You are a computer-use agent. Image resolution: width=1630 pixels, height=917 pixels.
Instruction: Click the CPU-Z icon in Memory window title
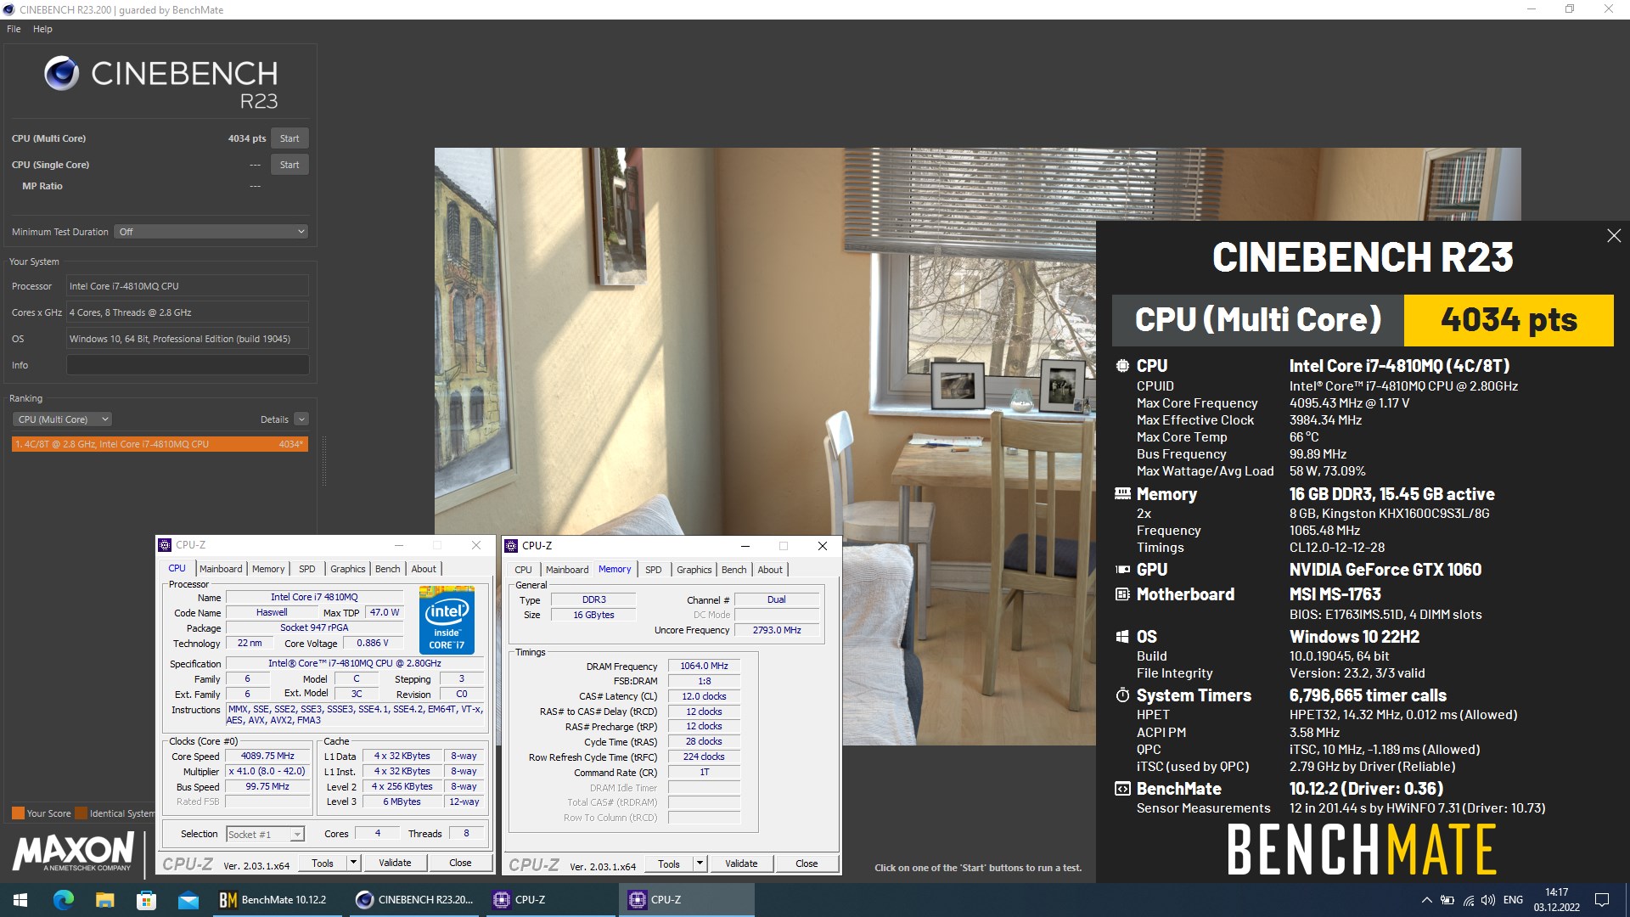(x=511, y=546)
